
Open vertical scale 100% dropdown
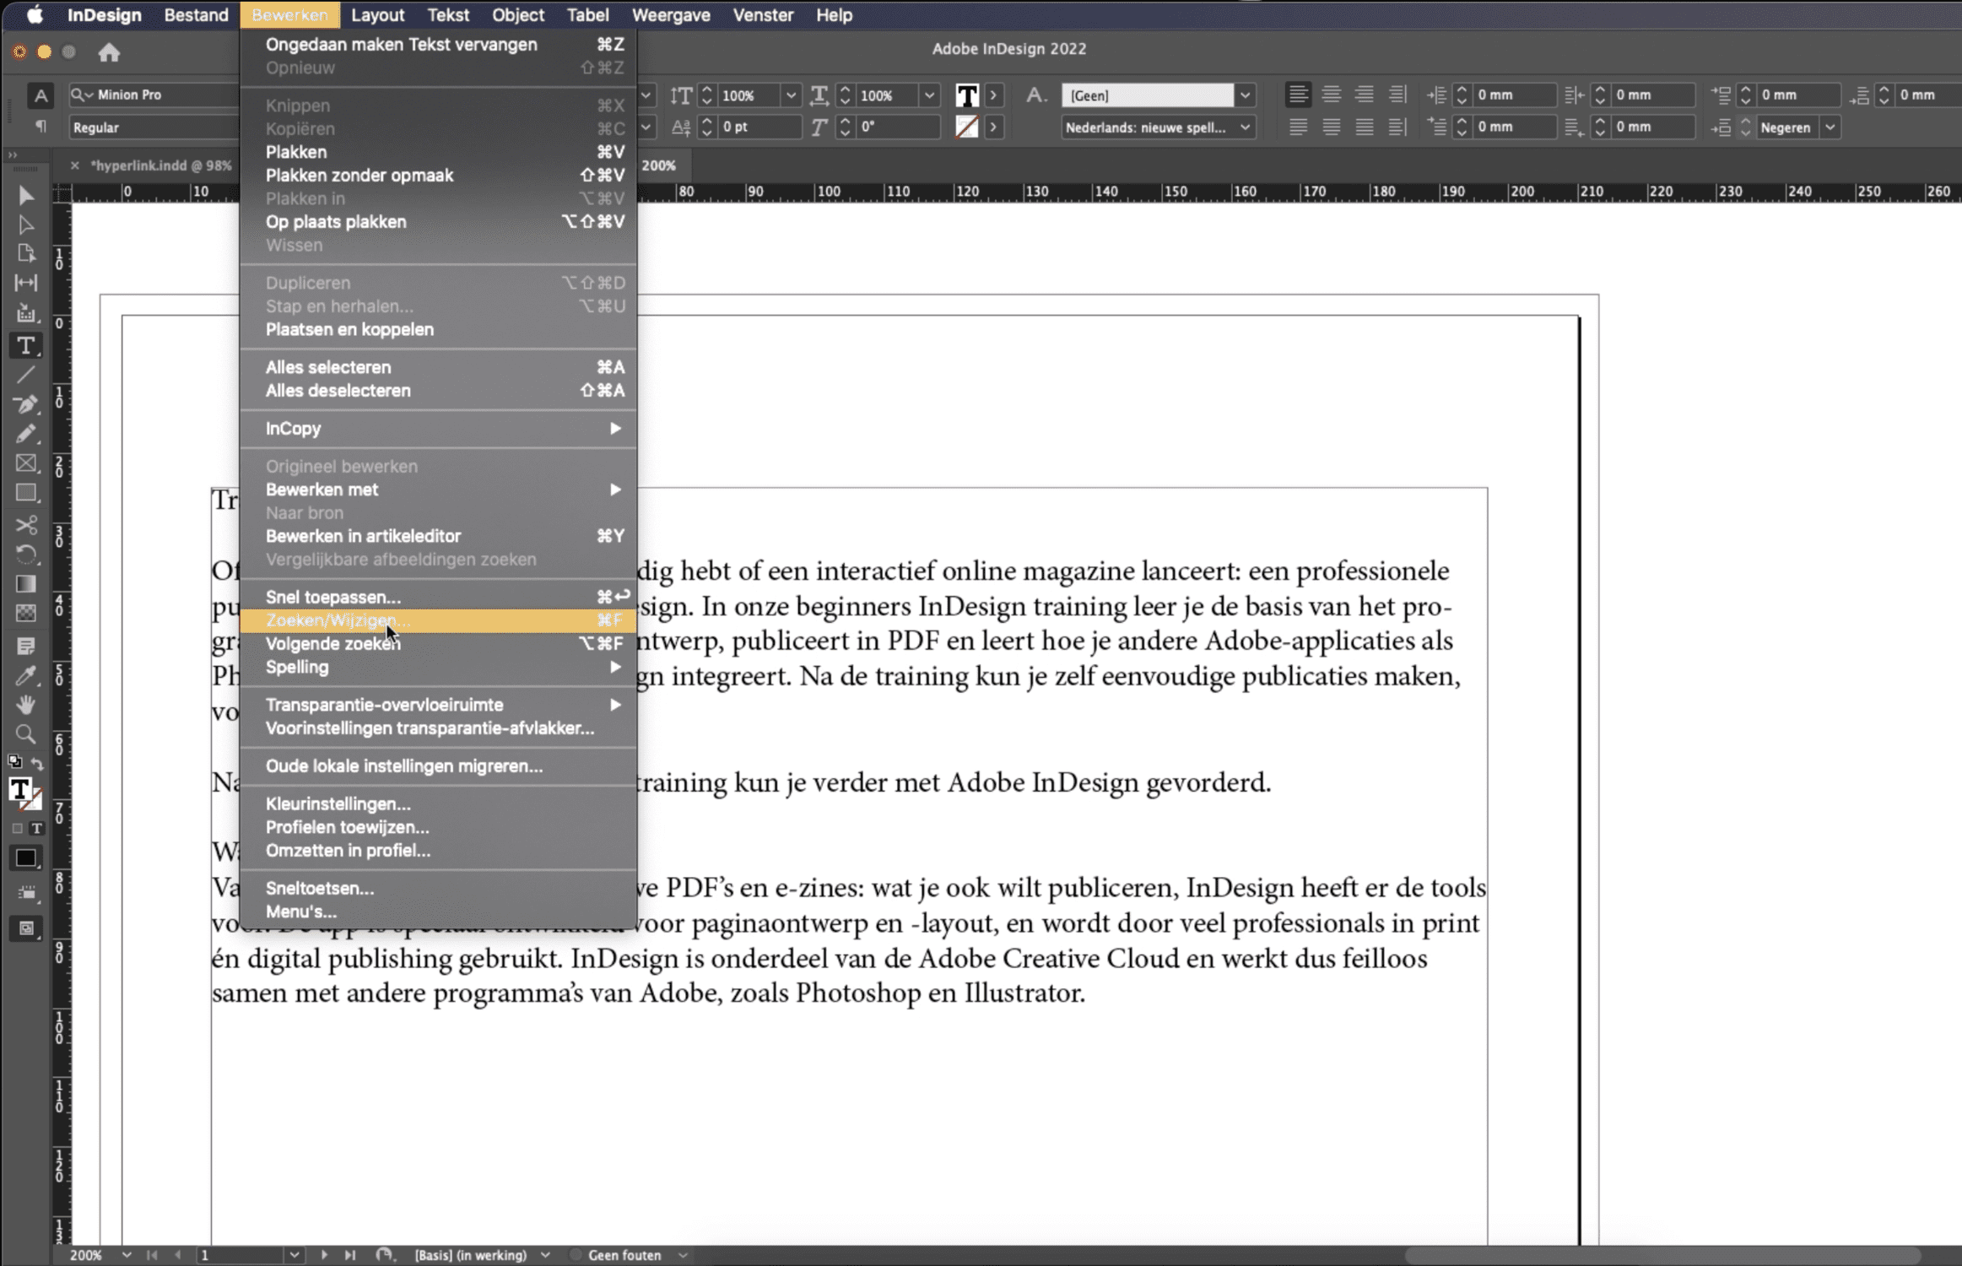pyautogui.click(x=790, y=95)
